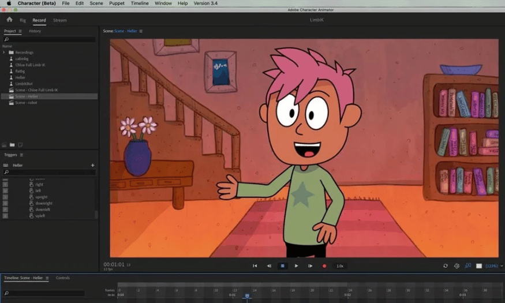
Task: Select Scene - Chloe Full Limb IK
Action: 36,90
